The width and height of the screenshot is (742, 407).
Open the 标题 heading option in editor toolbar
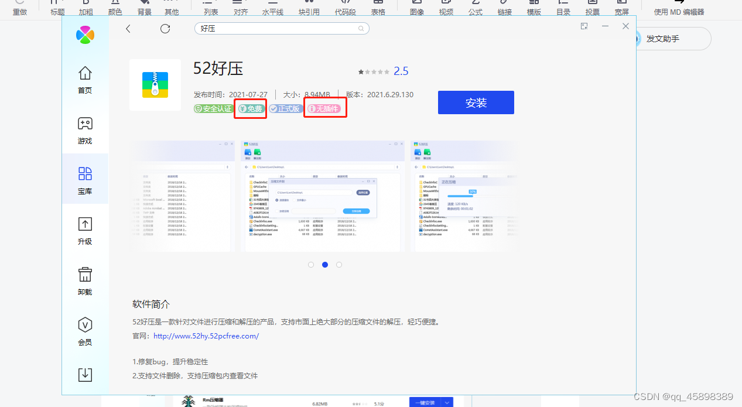[x=57, y=8]
